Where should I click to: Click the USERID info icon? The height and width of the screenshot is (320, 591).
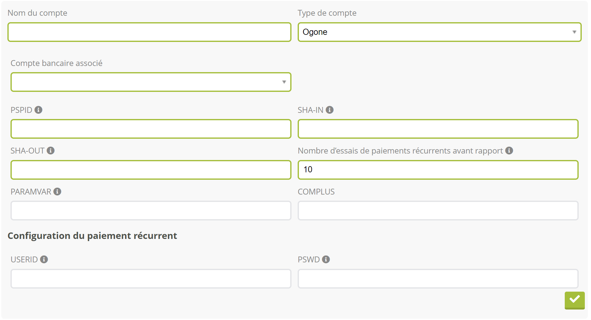(x=44, y=260)
